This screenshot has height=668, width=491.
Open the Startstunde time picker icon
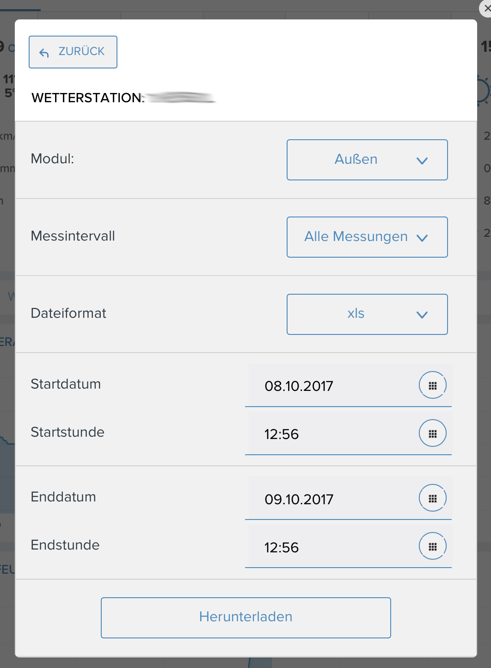click(x=432, y=433)
